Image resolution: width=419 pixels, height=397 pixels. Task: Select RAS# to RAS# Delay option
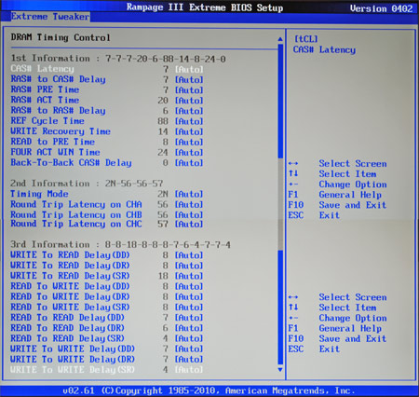pos(107,111)
